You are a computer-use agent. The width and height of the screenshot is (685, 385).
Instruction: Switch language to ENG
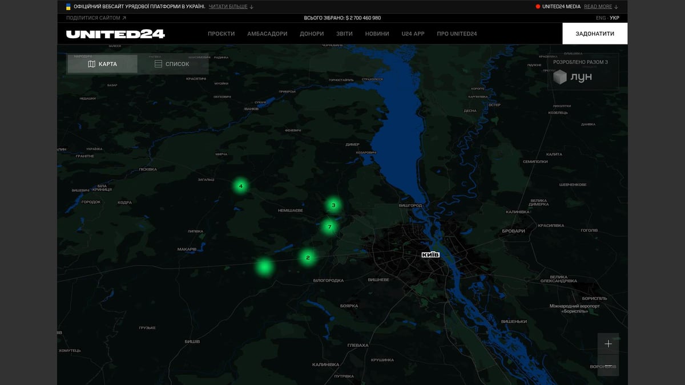click(x=601, y=18)
